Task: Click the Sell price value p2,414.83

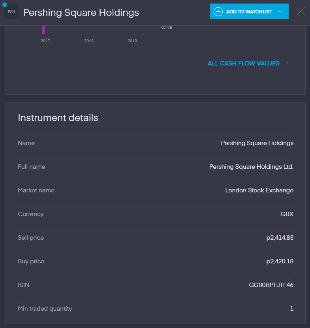Action: pos(280,238)
